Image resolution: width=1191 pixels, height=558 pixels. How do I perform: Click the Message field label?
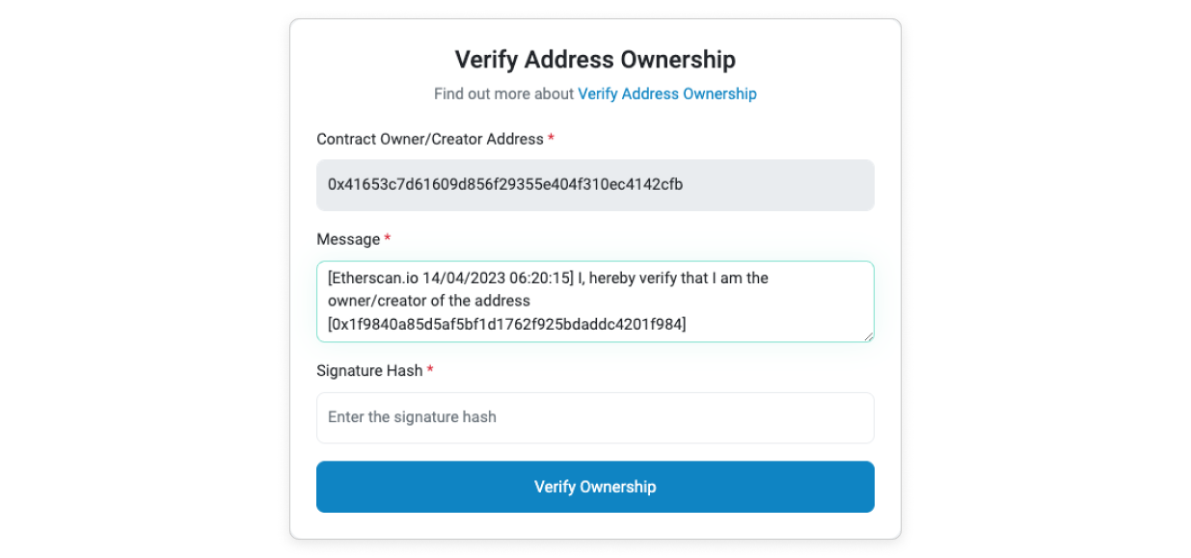coord(348,239)
